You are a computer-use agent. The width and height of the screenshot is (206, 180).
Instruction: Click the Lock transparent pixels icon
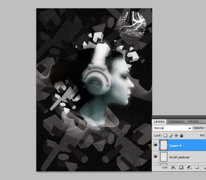166,136
